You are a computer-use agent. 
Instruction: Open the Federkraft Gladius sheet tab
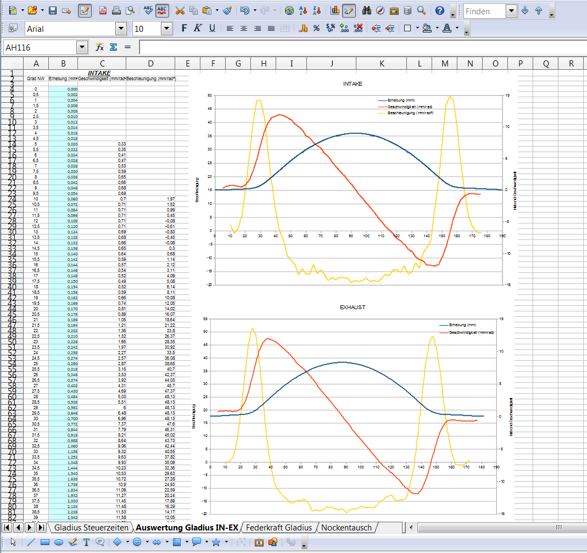(x=279, y=528)
